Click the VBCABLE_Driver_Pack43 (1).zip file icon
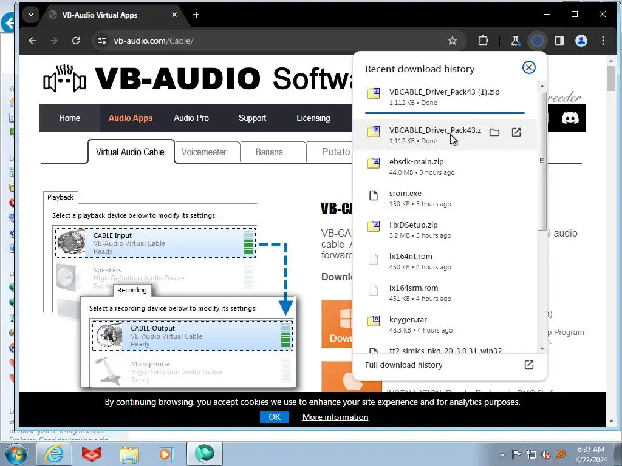The height and width of the screenshot is (466, 622). pos(374,93)
